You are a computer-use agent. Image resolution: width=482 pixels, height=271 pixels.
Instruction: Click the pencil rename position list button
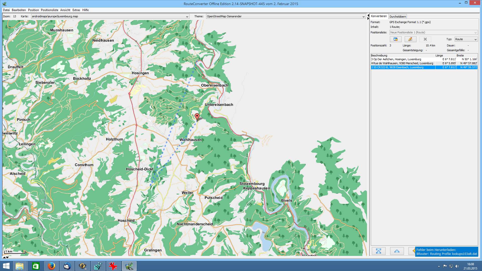pyautogui.click(x=410, y=39)
